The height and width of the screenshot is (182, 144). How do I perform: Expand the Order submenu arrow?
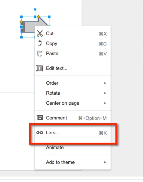(105, 83)
